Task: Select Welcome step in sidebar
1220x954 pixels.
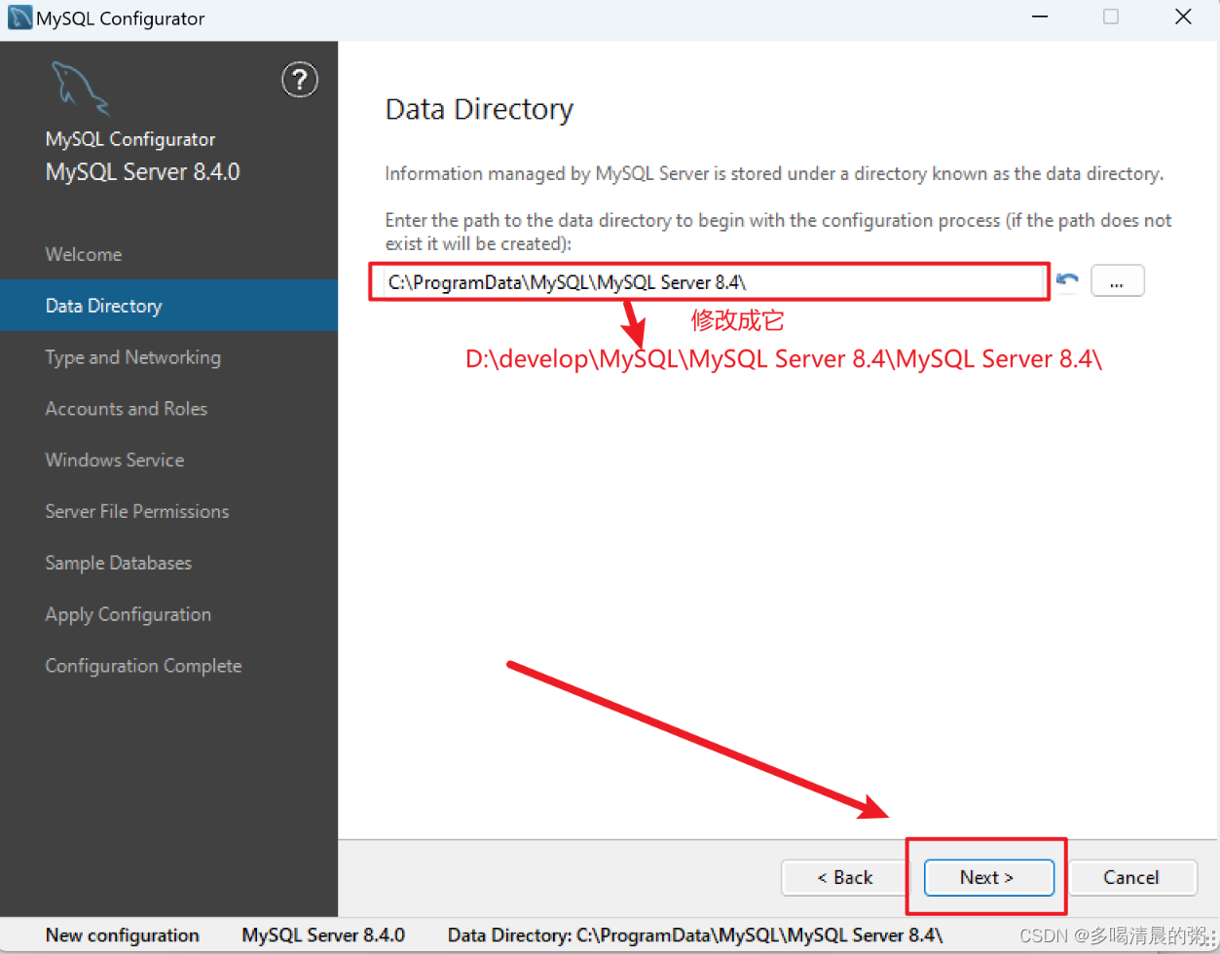Action: tap(84, 254)
